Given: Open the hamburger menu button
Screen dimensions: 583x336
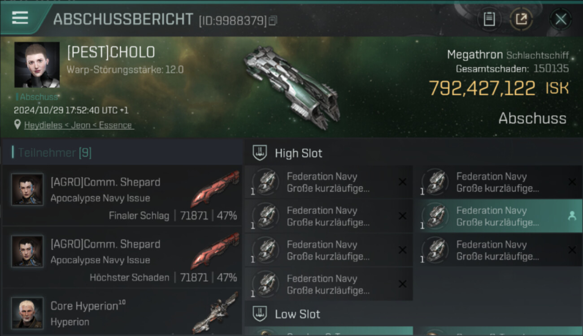Looking at the screenshot, I should click(x=20, y=18).
